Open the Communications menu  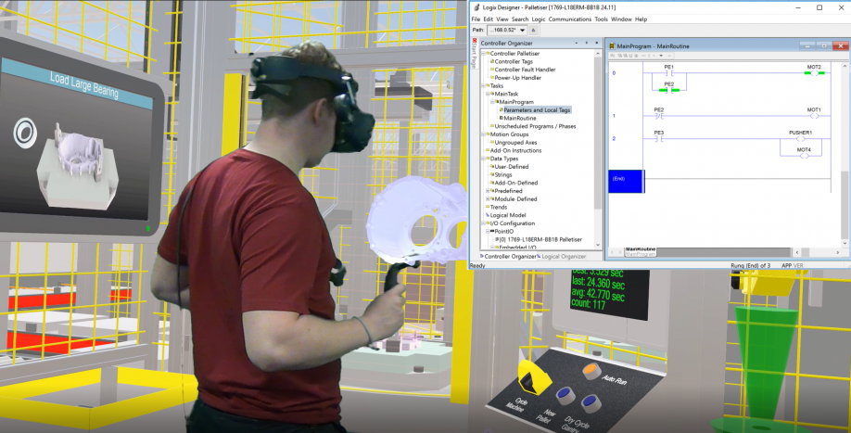570,19
